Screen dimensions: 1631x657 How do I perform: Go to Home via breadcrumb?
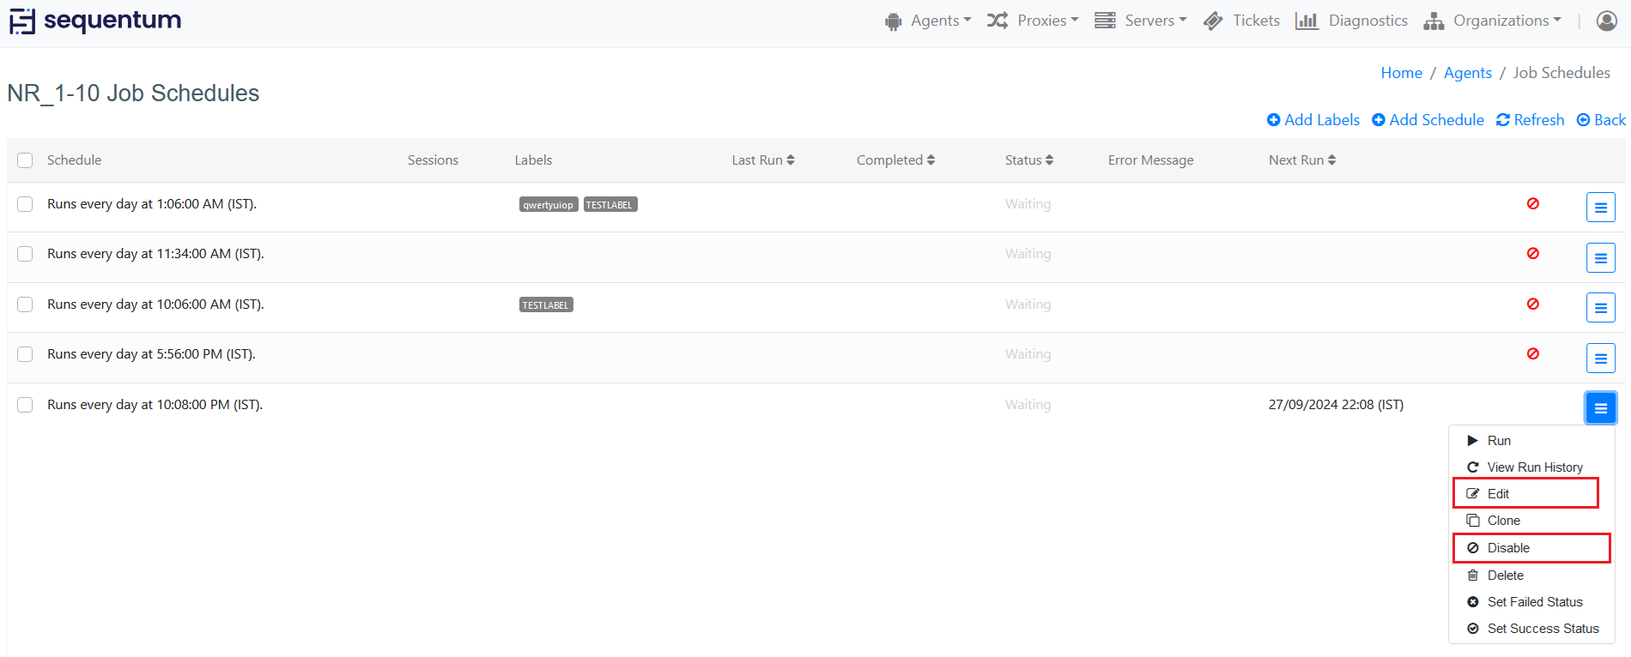pos(1401,73)
